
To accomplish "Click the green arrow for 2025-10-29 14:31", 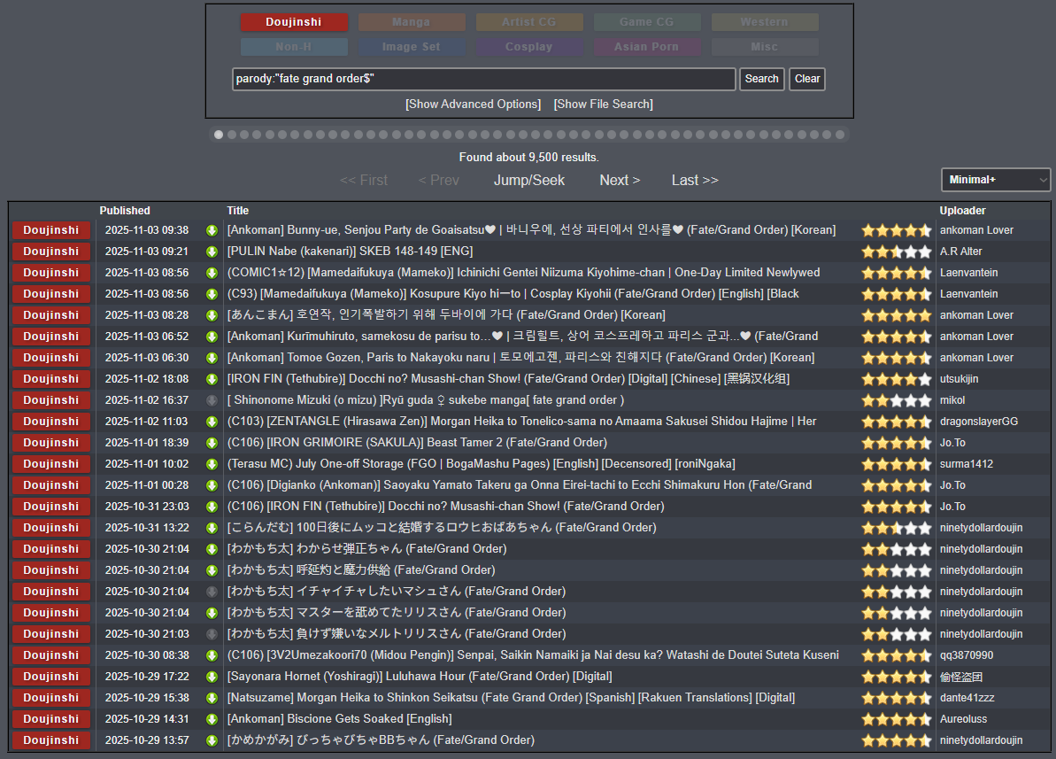I will point(212,719).
